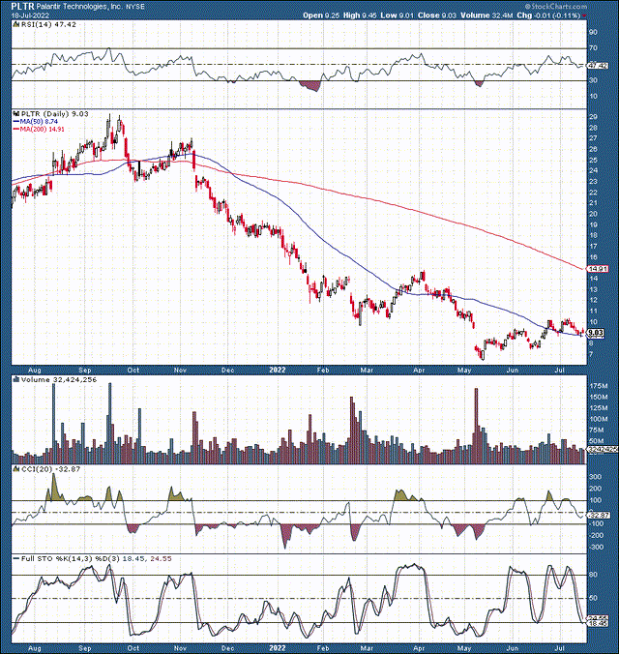The image size is (619, 654).
Task: Click the NYSE exchange label
Action: point(135,7)
